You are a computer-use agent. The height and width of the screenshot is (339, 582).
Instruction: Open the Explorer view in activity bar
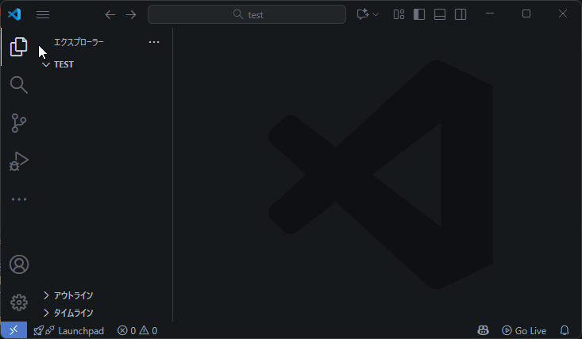(18, 47)
